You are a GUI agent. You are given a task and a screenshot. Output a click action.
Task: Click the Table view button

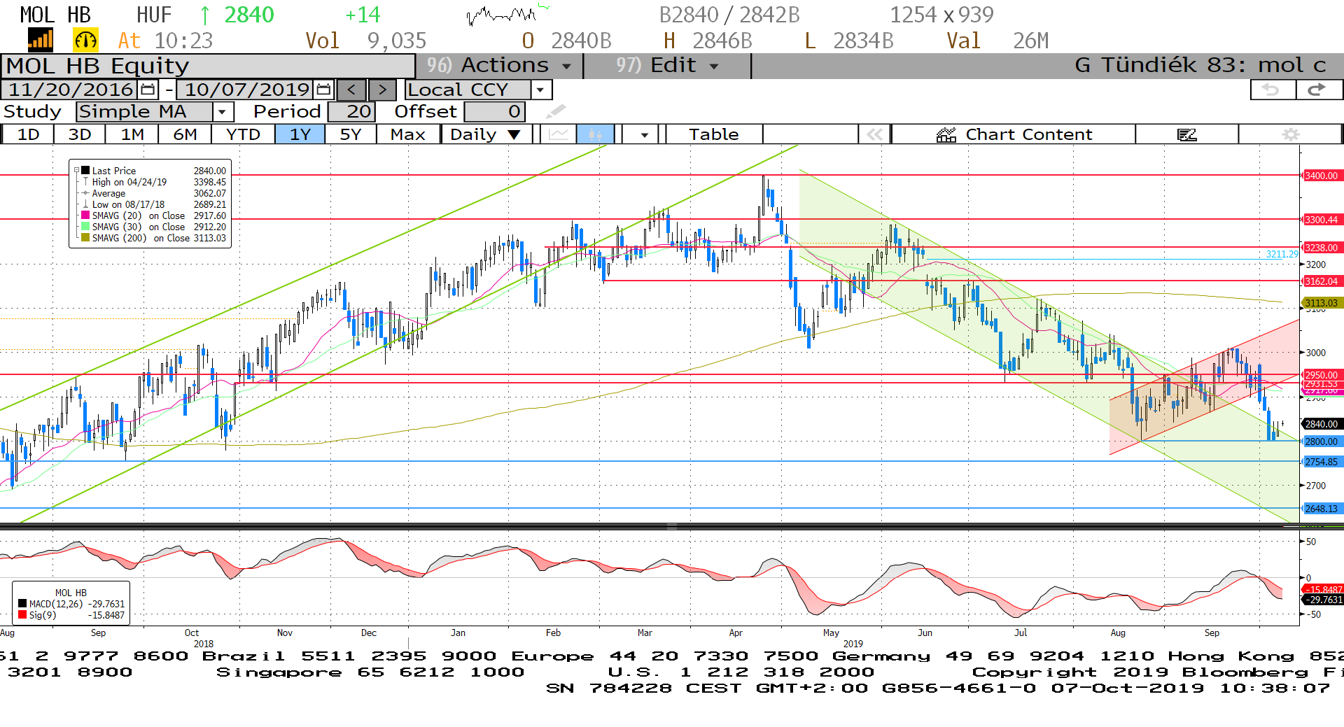tap(713, 134)
